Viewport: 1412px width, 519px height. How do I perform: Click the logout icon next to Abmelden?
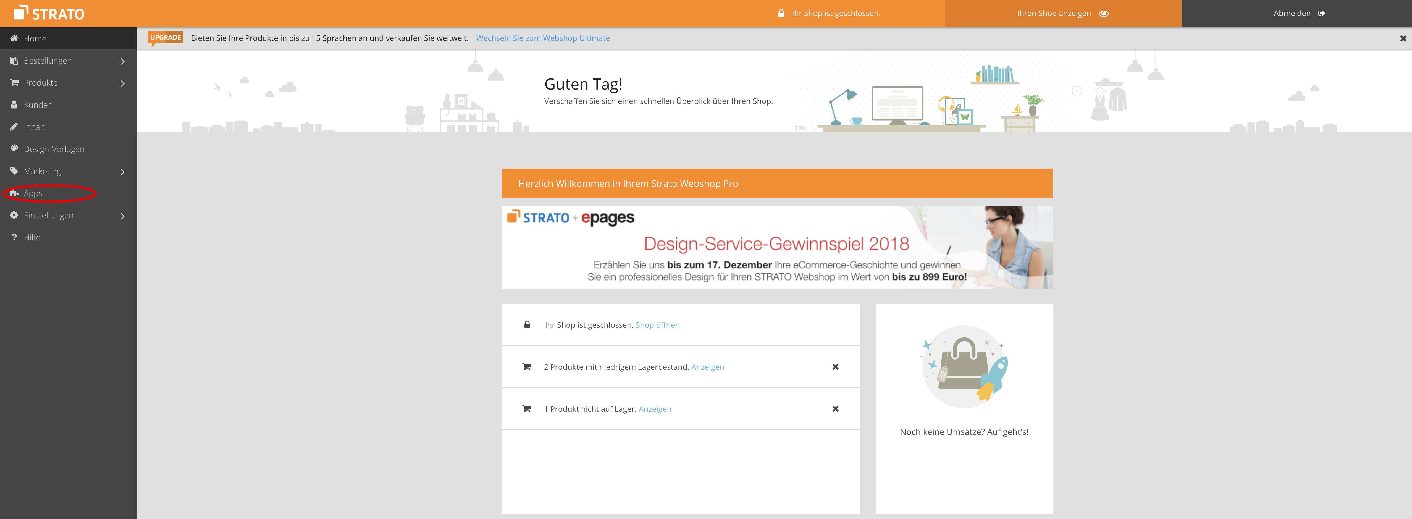1322,13
